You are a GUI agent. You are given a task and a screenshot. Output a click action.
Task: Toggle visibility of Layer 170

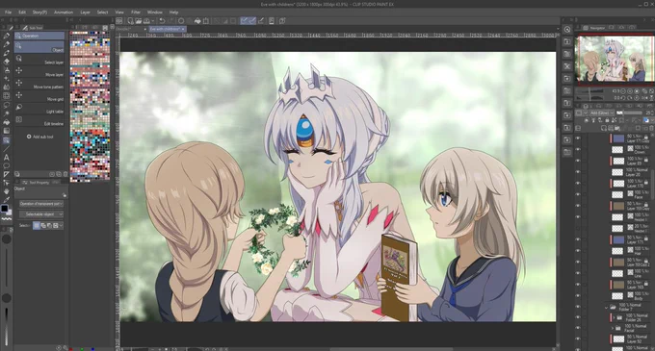coord(578,183)
